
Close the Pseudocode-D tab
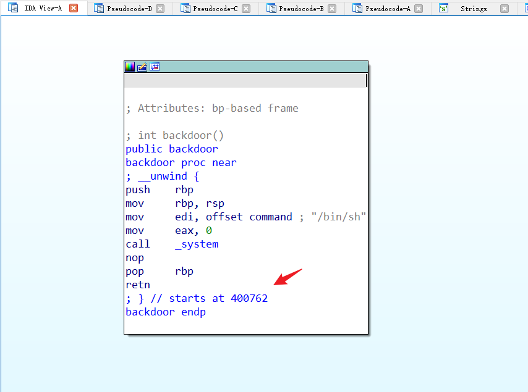[160, 9]
